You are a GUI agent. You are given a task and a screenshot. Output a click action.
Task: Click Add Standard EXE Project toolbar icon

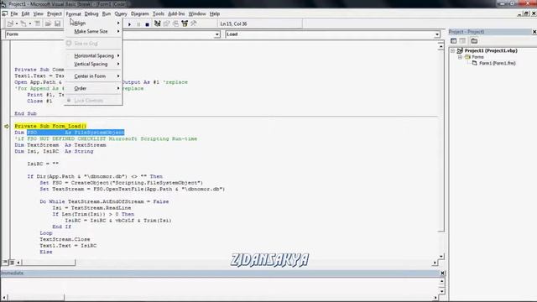10,23
